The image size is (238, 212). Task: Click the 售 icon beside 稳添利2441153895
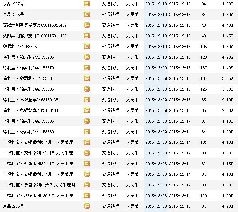click(x=87, y=47)
